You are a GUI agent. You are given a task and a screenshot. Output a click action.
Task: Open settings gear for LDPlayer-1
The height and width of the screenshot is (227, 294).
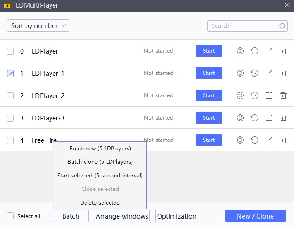240,73
